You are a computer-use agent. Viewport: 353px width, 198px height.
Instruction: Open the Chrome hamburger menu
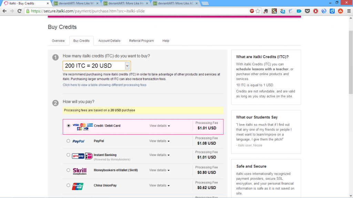coord(349,11)
